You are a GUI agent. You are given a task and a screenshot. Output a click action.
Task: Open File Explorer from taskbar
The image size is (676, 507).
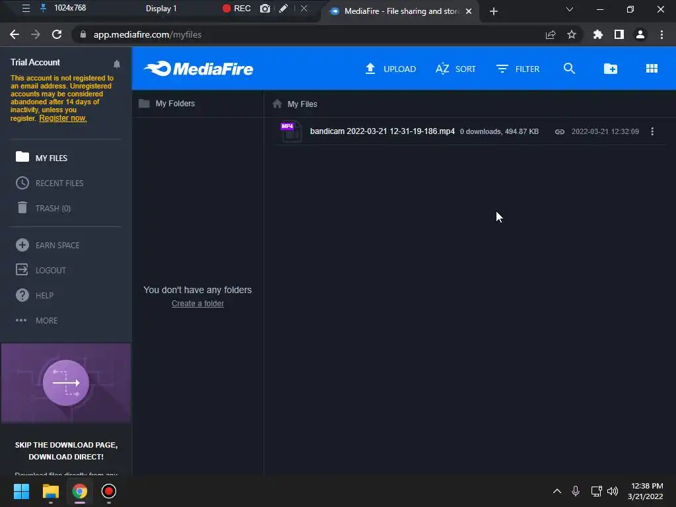click(50, 491)
